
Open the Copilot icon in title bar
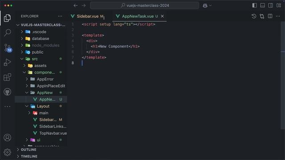pyautogui.click(x=205, y=6)
